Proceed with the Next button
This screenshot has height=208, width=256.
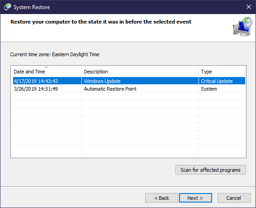point(195,198)
